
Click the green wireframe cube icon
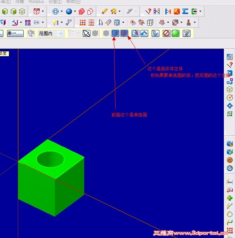pyautogui.click(x=22, y=11)
